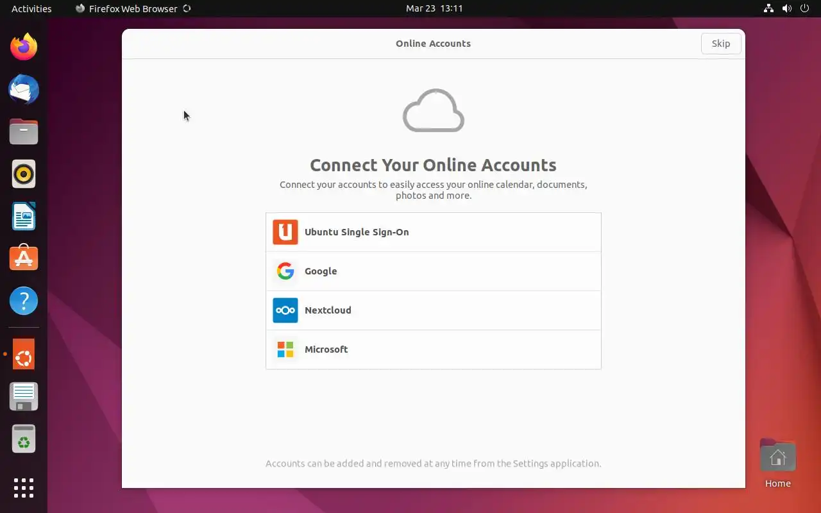This screenshot has width=821, height=513.
Task: Launch Rhythmbox music player from dock
Action: [24, 174]
